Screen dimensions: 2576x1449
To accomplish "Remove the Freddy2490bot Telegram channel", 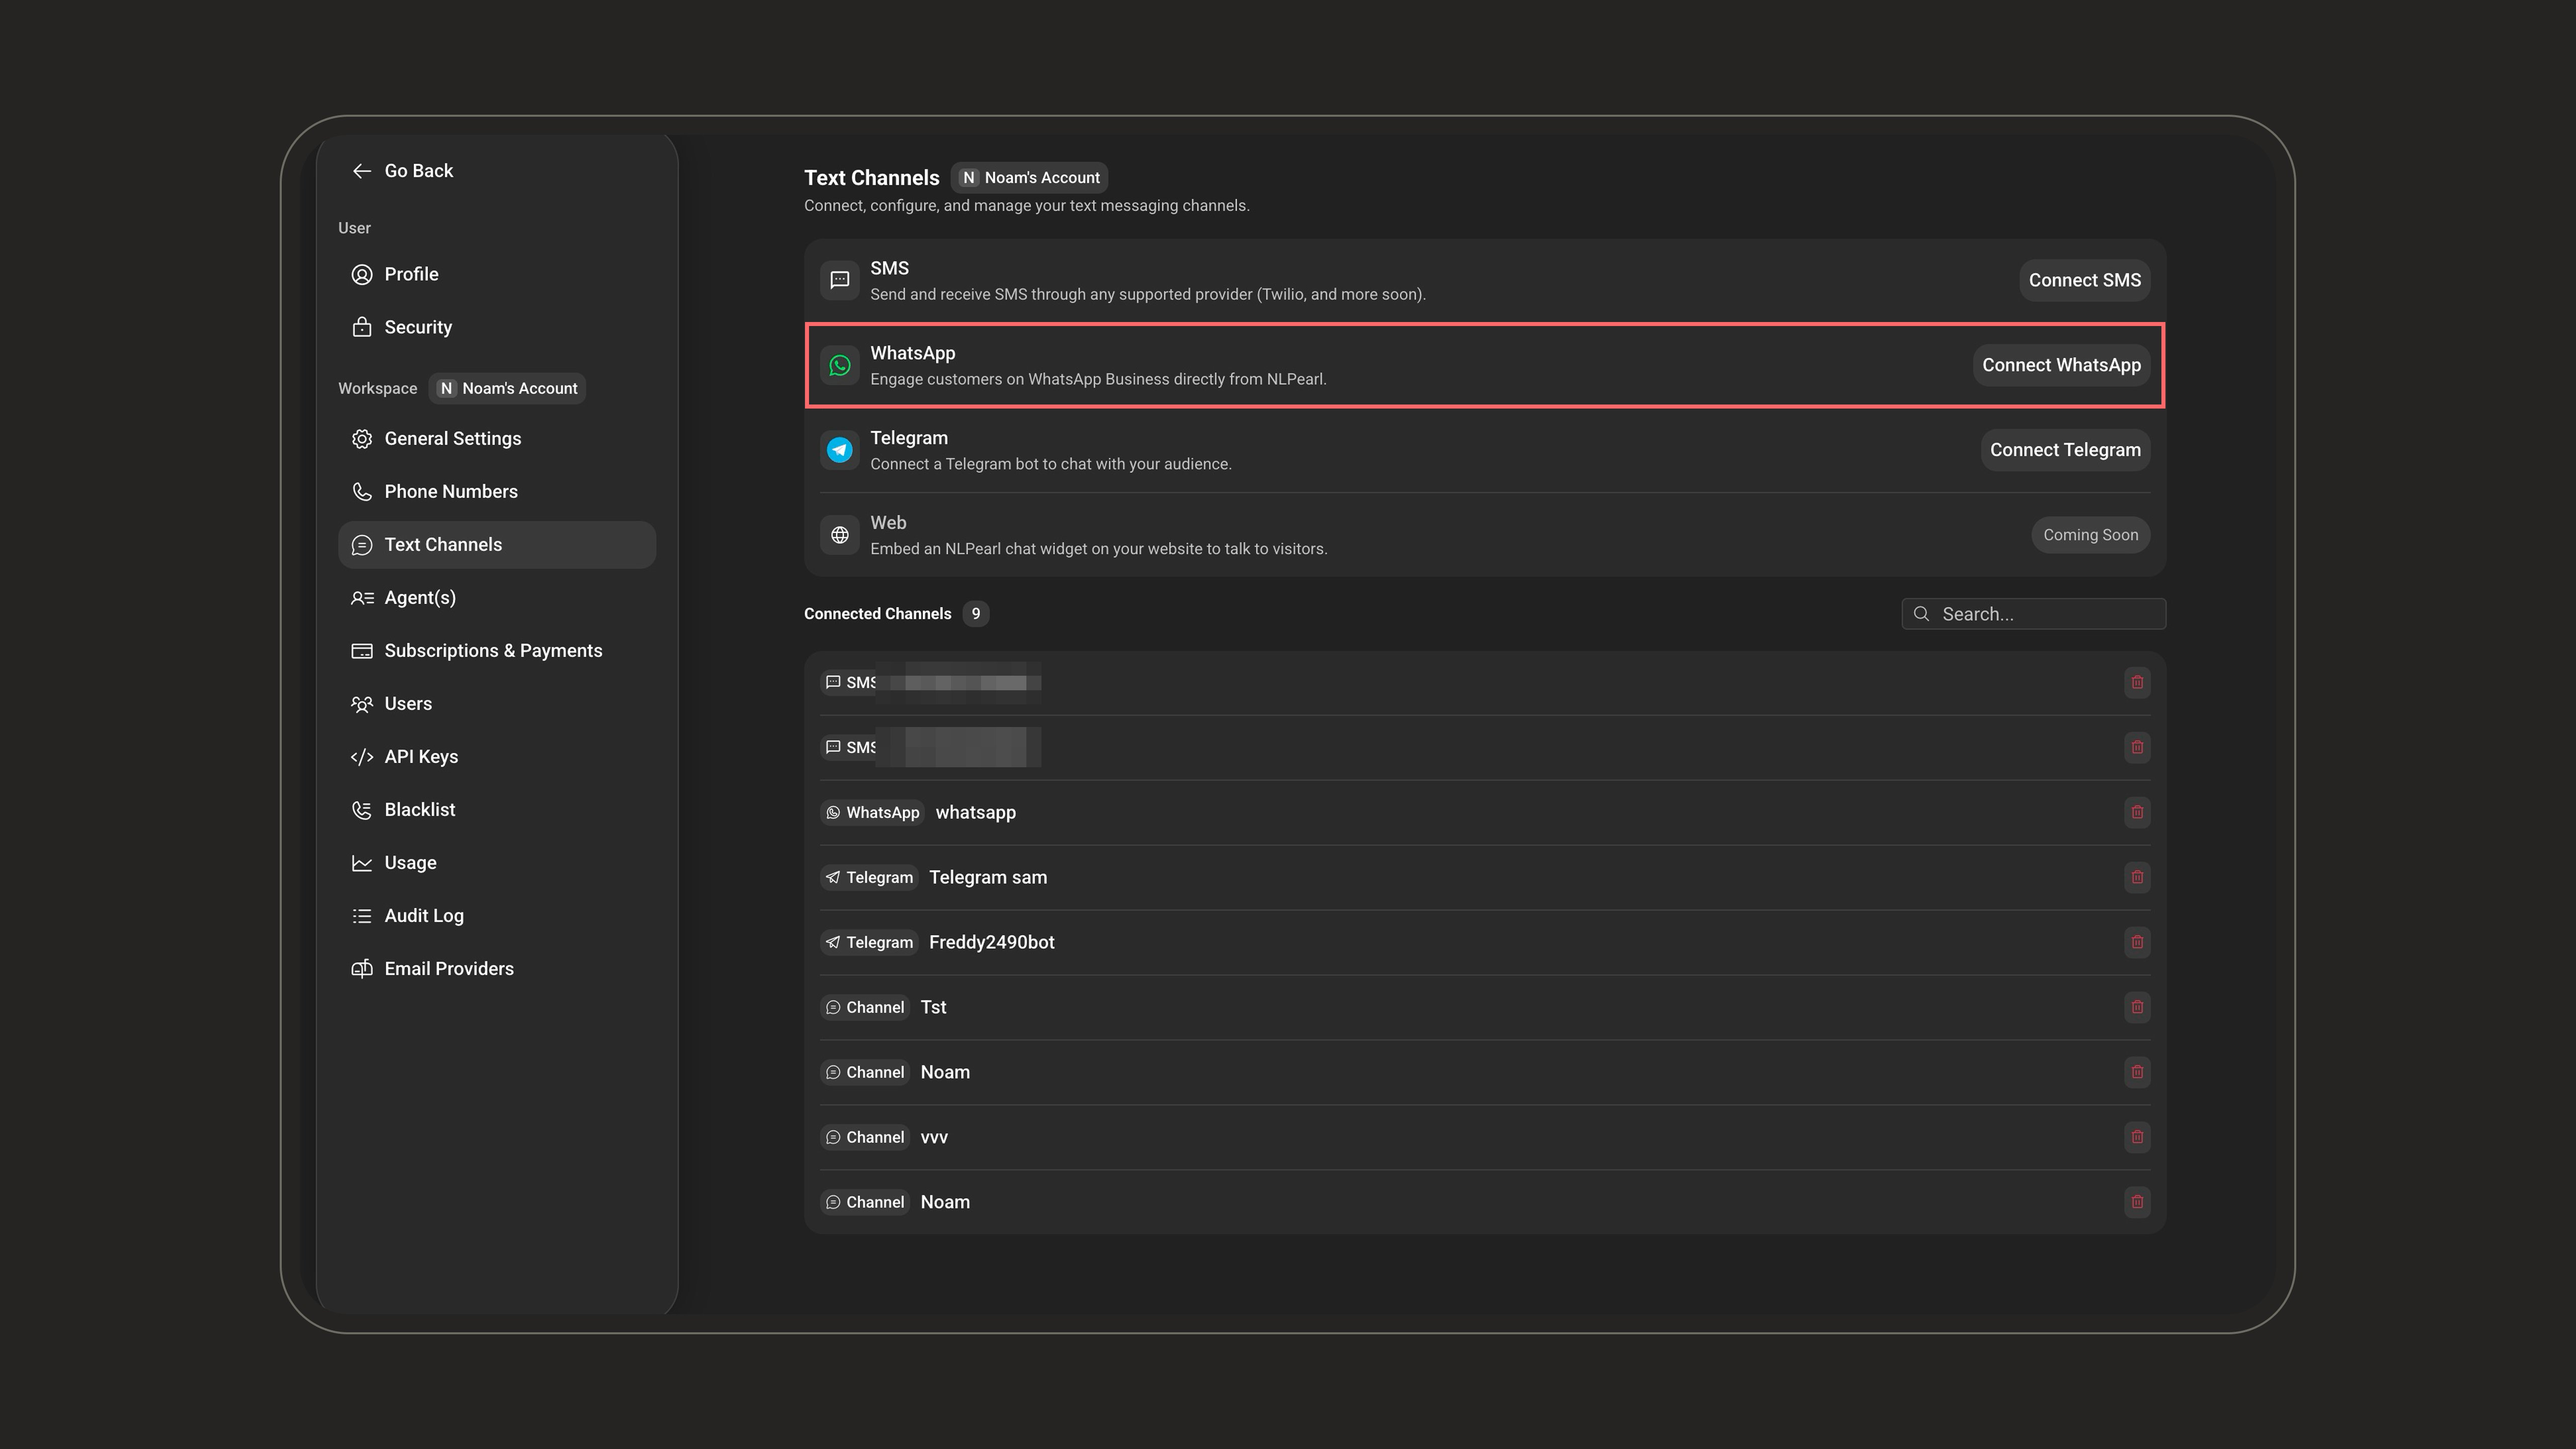I will click(2137, 942).
